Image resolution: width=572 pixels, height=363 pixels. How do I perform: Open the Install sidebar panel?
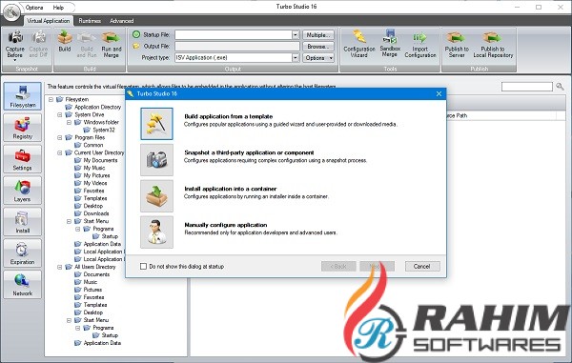point(23,222)
